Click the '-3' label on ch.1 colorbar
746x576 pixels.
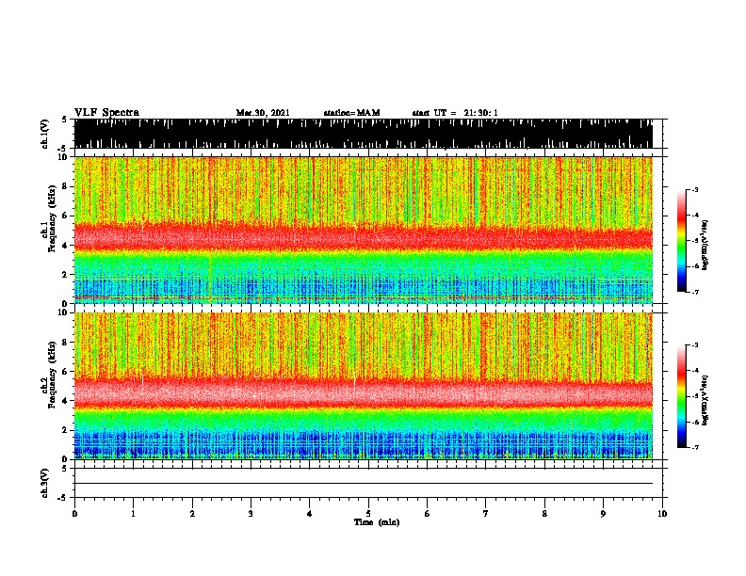[694, 190]
